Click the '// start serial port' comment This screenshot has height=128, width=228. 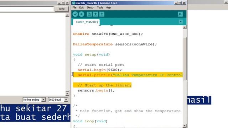click(x=101, y=65)
